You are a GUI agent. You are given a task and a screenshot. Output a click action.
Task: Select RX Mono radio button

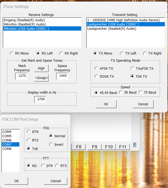(x=11, y=53)
